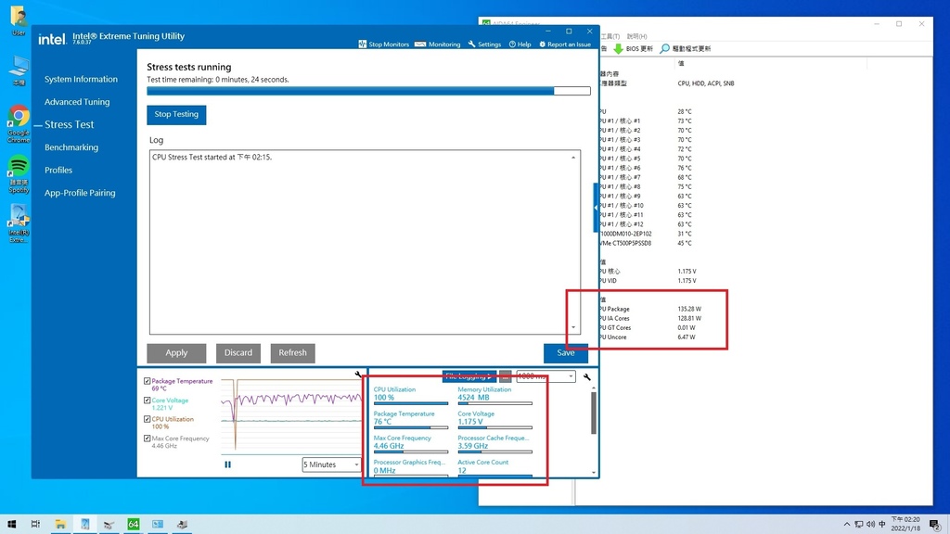This screenshot has height=534, width=950.
Task: Click the gray button beside File Logging
Action: [x=506, y=376]
